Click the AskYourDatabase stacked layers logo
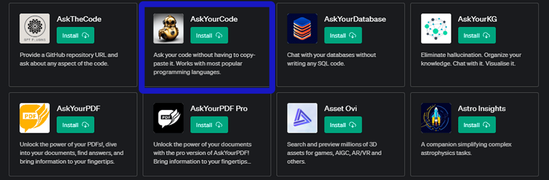 coord(302,28)
